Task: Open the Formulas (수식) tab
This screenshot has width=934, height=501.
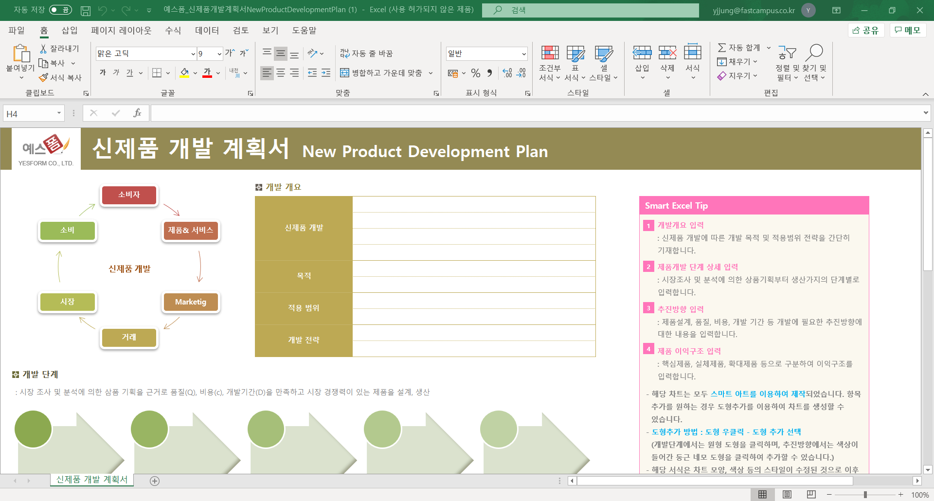Action: (173, 30)
